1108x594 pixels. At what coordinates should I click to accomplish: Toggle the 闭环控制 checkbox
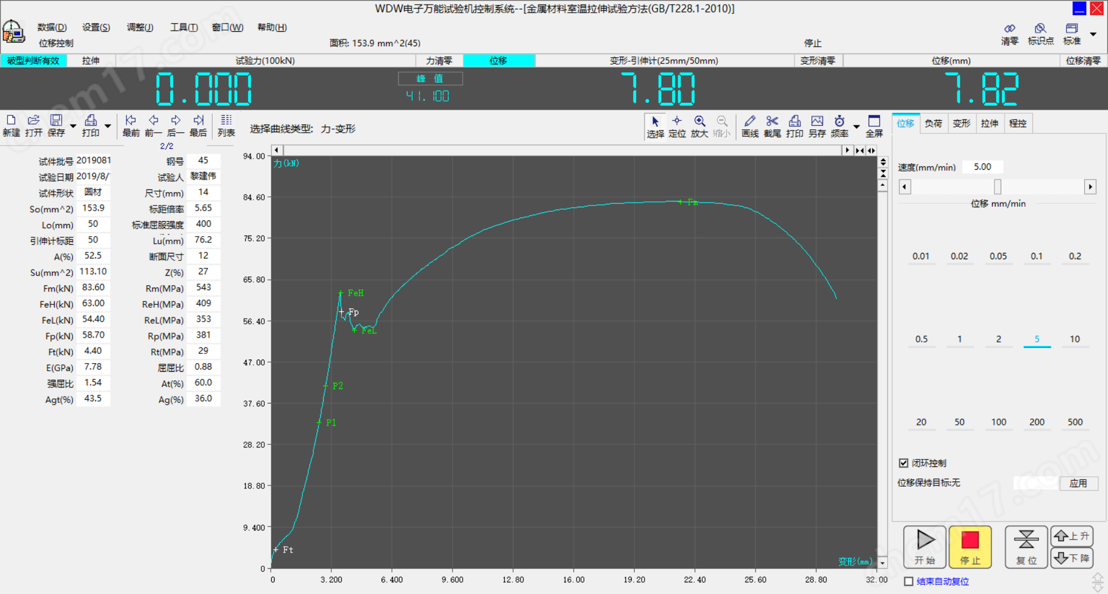(904, 463)
